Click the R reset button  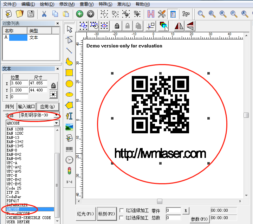click(186, 211)
